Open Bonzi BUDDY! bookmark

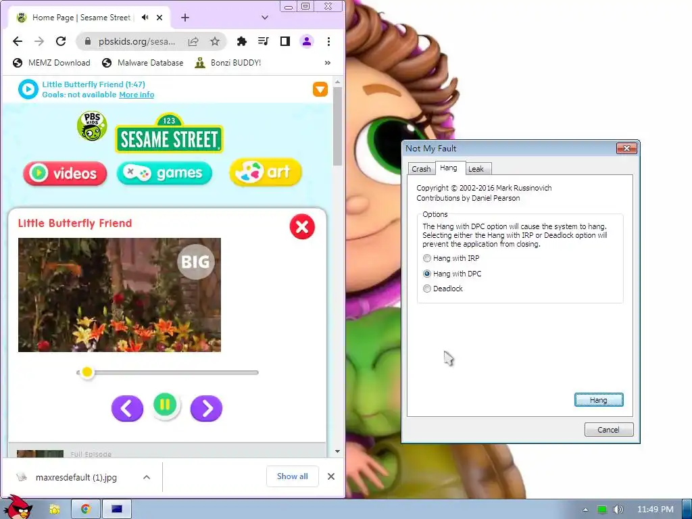228,63
